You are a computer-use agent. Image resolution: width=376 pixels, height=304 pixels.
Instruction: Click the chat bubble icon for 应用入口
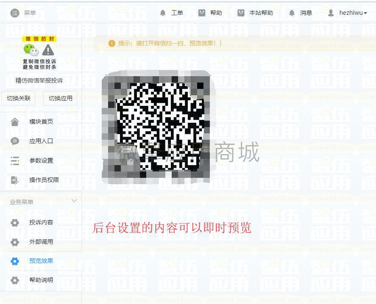click(x=15, y=141)
